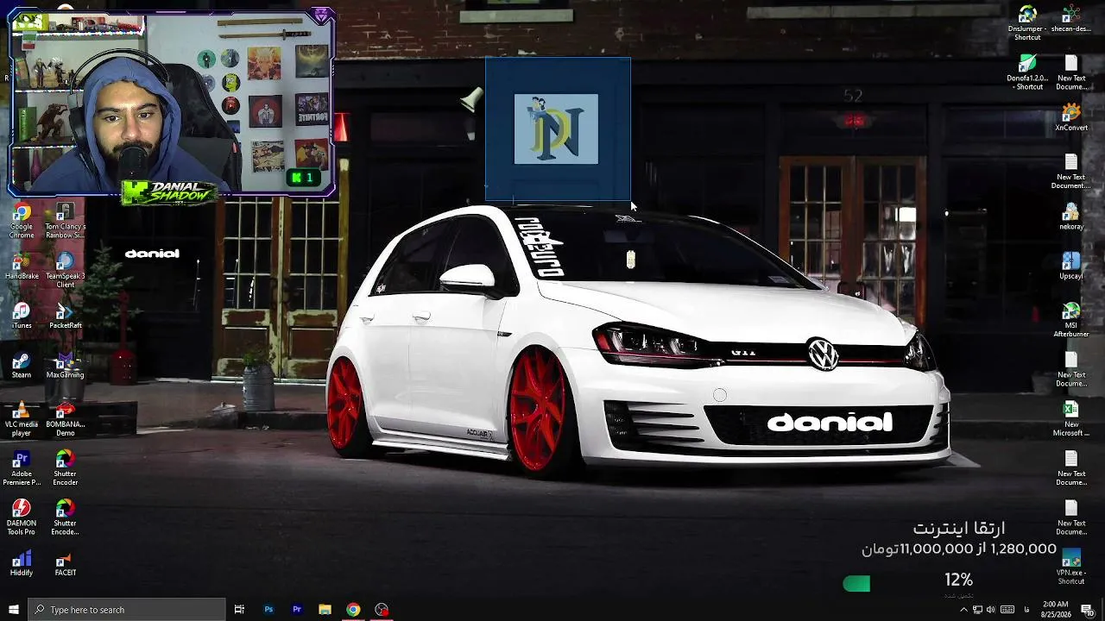
Task: Open the clock showing 2:00 AM
Action: pos(1055,610)
